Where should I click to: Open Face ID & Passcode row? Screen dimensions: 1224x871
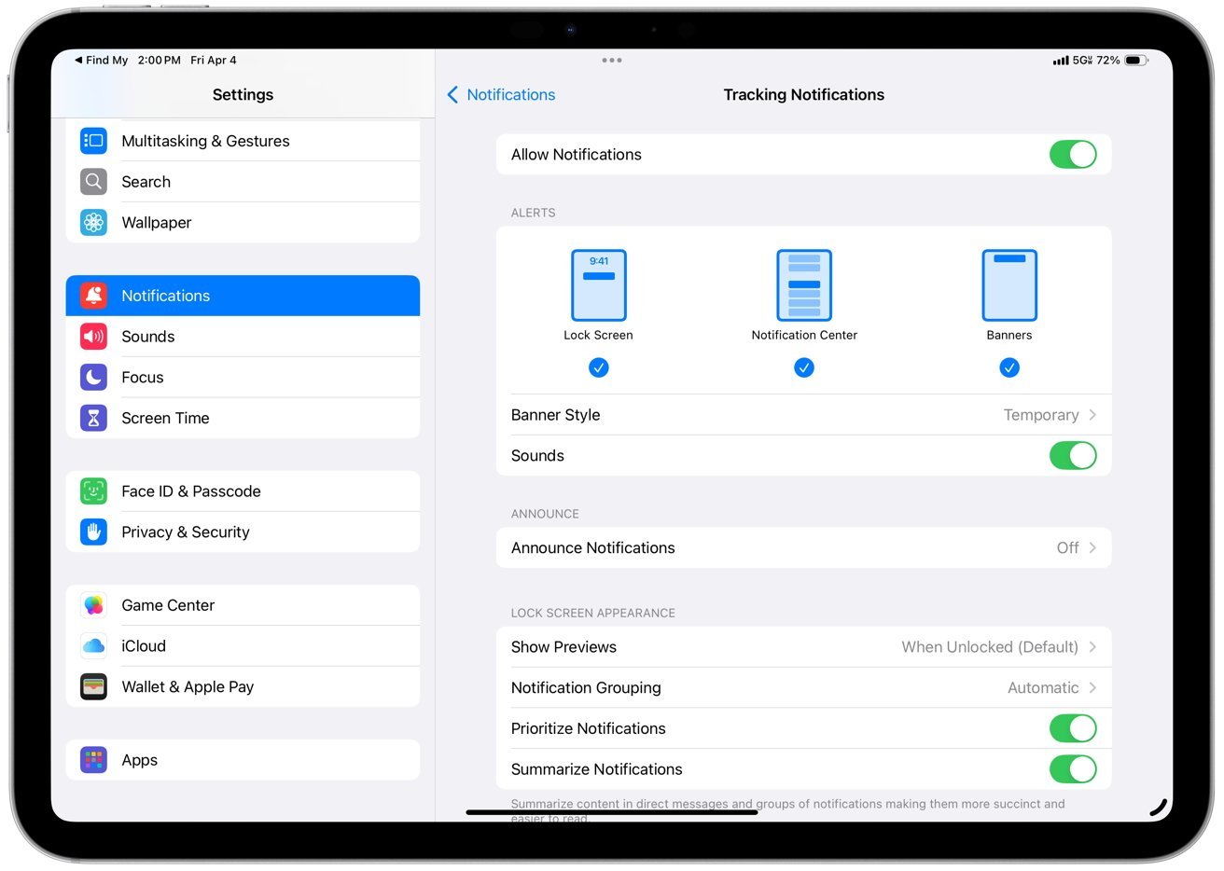pos(243,491)
